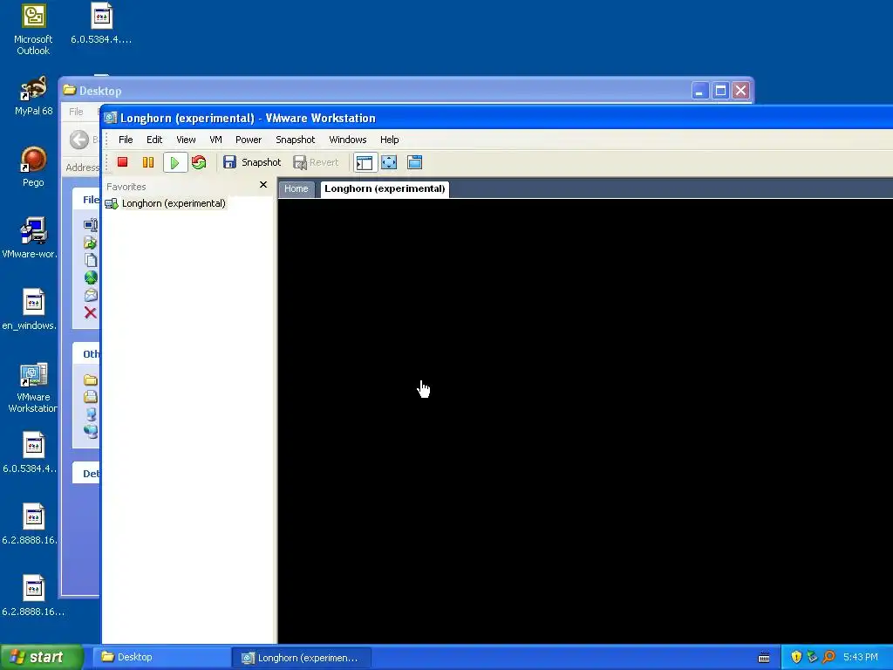
Task: Open the Windows XP Start menu
Action: (41, 658)
